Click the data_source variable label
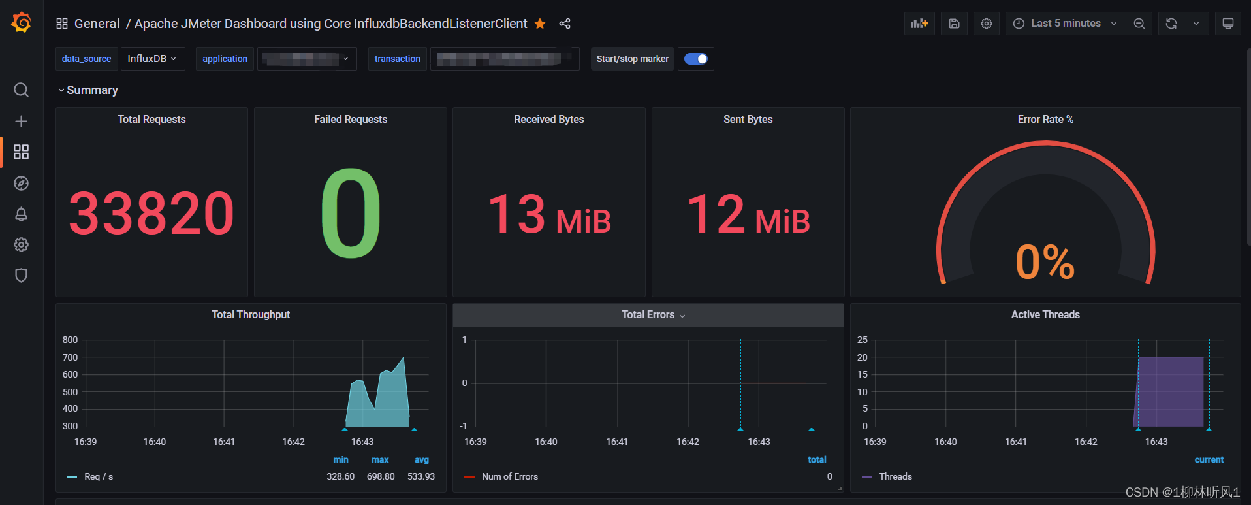 point(86,59)
